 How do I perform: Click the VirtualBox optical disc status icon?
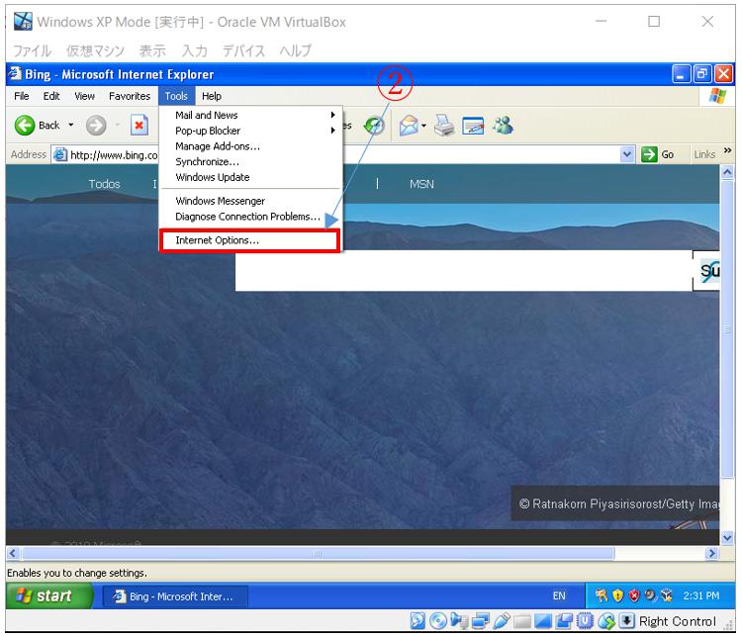point(438,621)
